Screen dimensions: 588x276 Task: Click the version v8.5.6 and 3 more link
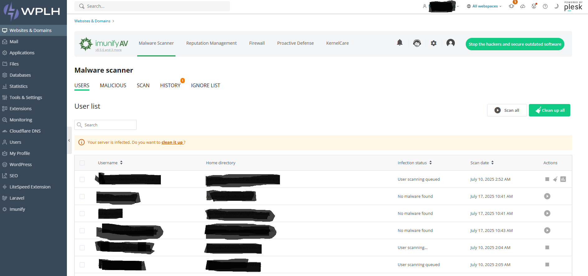[109, 50]
